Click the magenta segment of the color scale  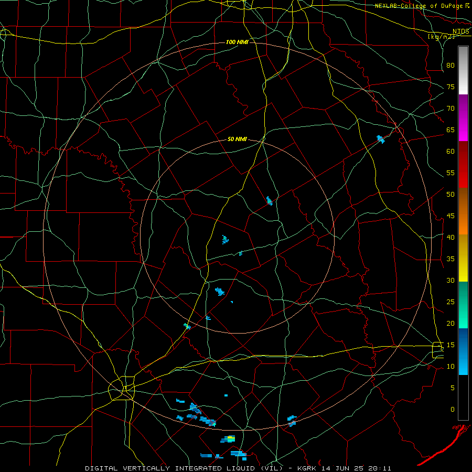click(463, 128)
